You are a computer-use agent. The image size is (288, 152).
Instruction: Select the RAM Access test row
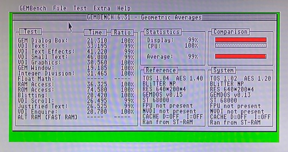coord(76,84)
